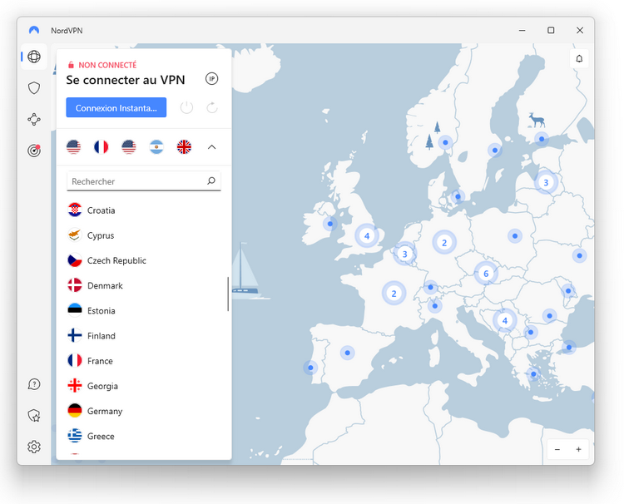
Task: Click the Greece server dot on map
Action: coord(533,374)
